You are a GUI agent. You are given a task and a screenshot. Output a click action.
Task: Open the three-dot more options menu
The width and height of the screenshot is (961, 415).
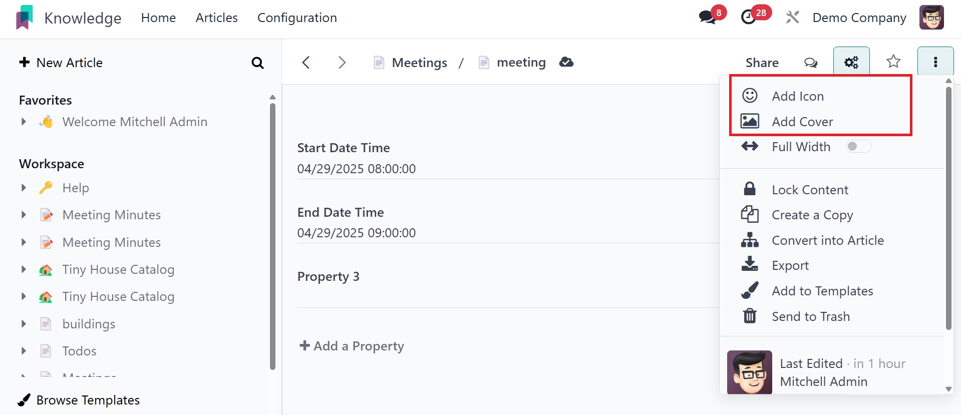[x=935, y=62]
